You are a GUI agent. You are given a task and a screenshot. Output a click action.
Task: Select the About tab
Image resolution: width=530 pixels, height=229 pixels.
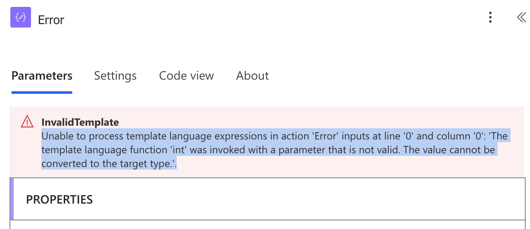point(253,76)
